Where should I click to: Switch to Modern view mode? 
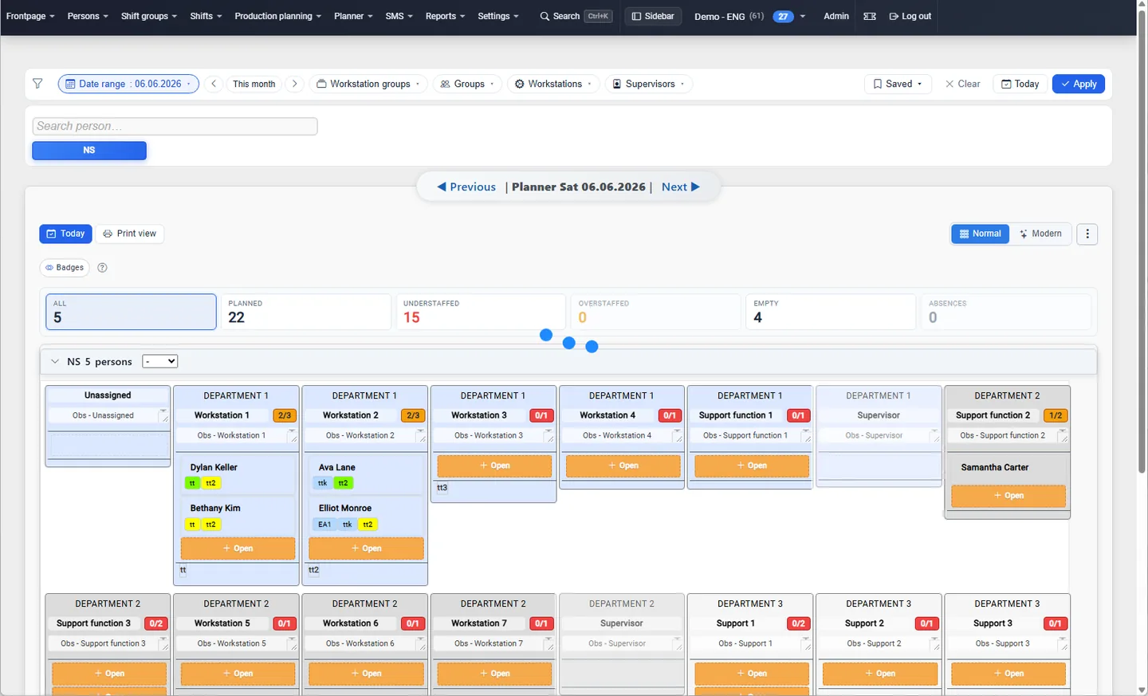tap(1040, 234)
